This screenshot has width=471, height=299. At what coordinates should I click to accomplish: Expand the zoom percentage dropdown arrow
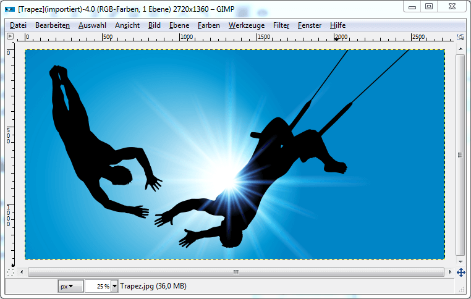point(114,286)
